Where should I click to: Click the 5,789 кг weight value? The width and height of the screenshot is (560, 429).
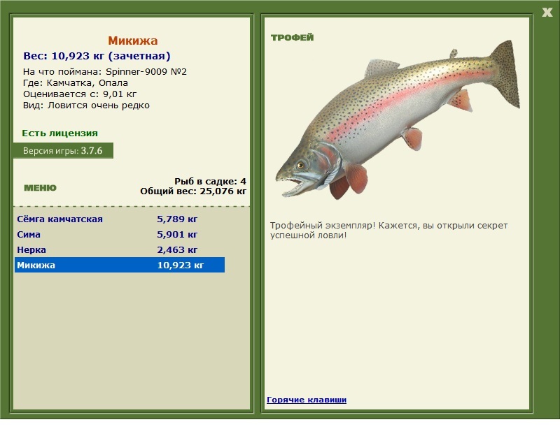point(177,219)
